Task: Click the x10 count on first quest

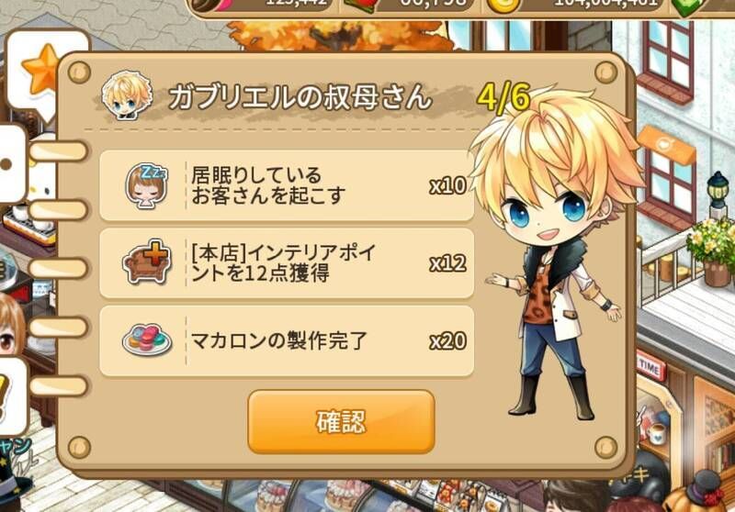Action: pyautogui.click(x=447, y=185)
